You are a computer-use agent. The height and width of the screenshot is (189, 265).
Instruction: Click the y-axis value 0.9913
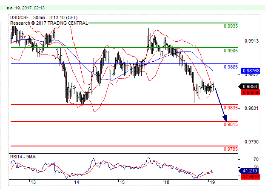pos(251,41)
